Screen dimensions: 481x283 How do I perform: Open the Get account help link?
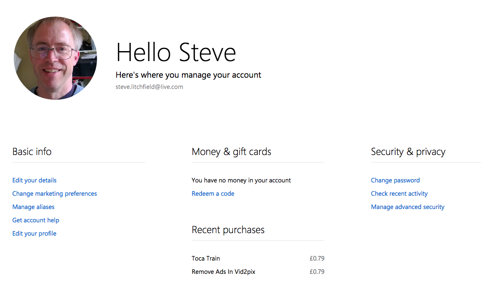[35, 220]
